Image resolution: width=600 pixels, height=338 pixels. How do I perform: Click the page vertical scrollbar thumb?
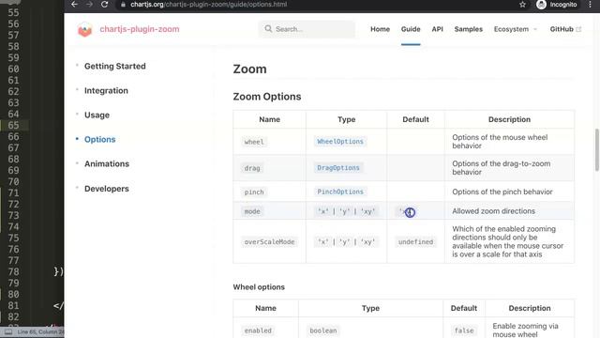click(596, 150)
